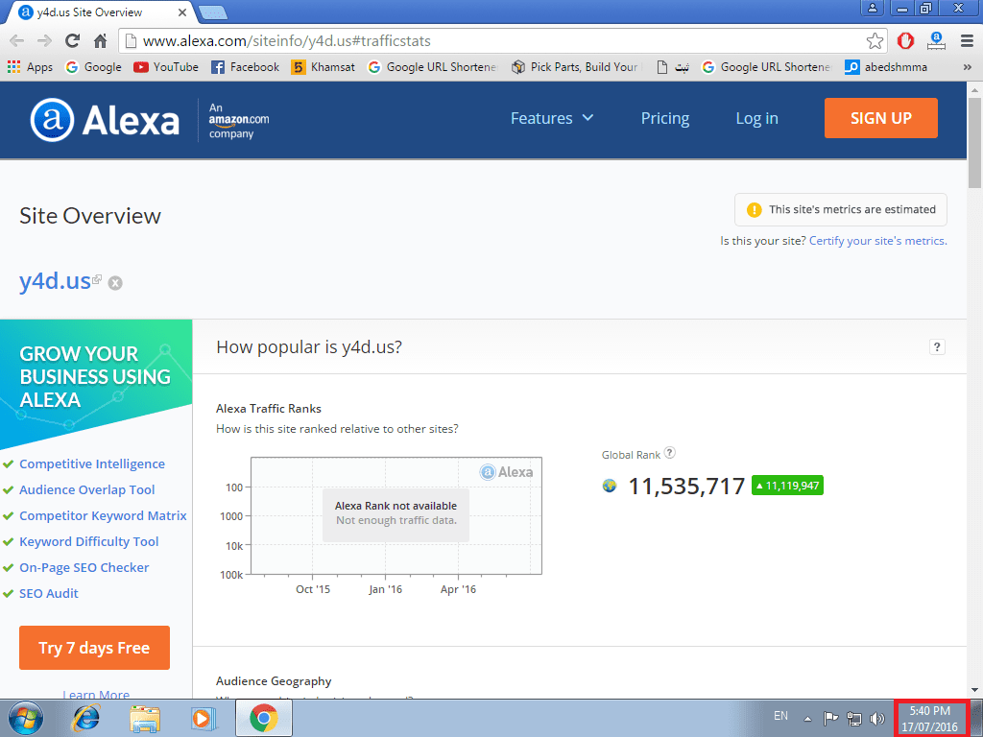The width and height of the screenshot is (983, 737).
Task: Switch to Chrome on the taskbar
Action: click(264, 718)
